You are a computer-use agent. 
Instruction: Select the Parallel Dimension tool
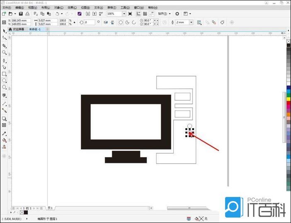point(4,104)
